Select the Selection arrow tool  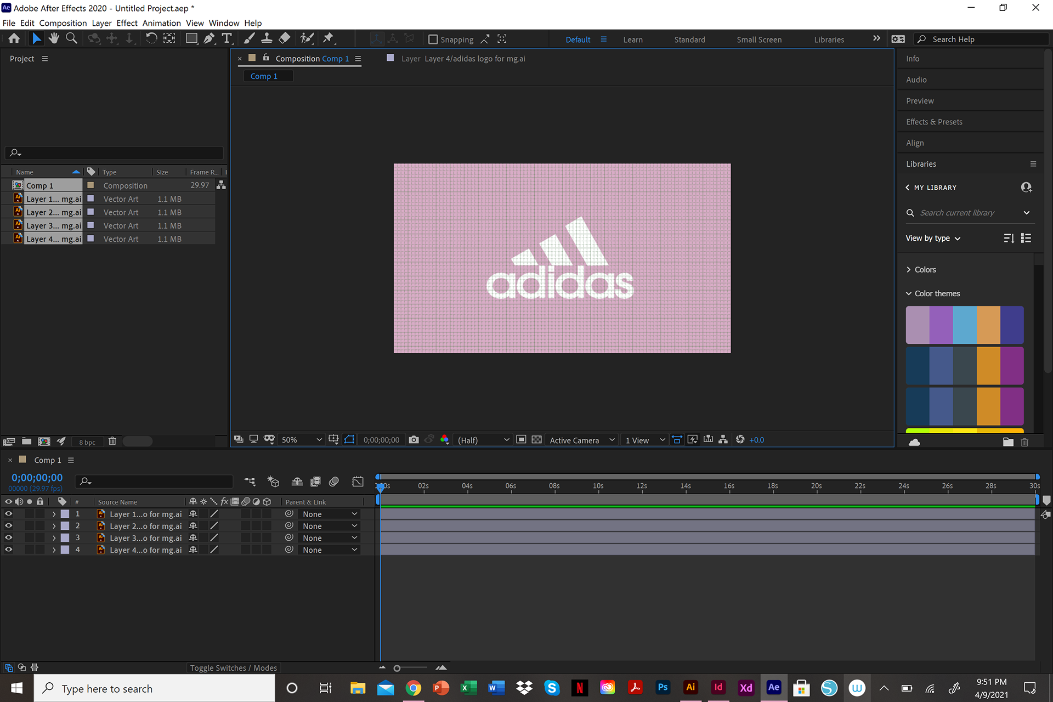(x=36, y=38)
